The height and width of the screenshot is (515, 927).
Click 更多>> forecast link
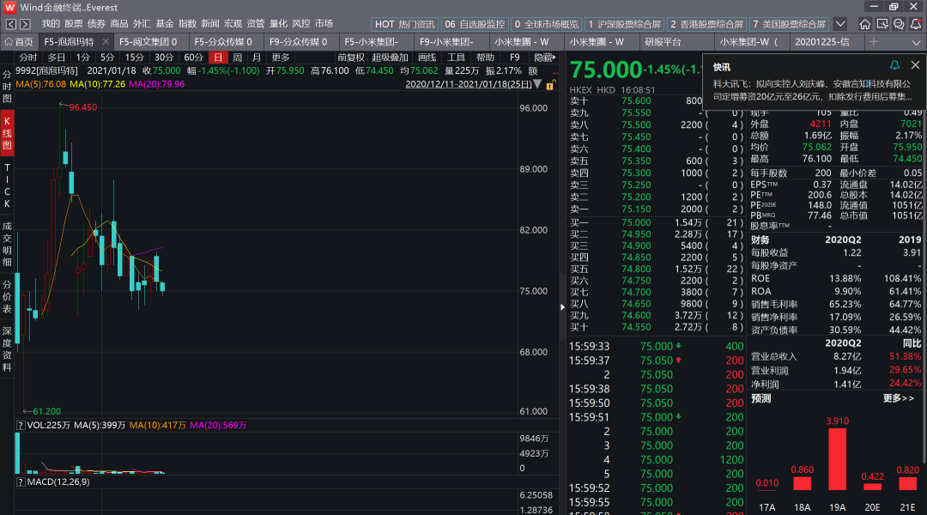click(899, 398)
